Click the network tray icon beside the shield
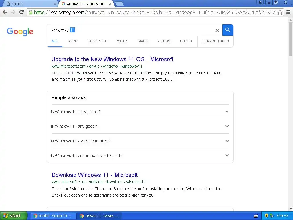 click(x=272, y=216)
